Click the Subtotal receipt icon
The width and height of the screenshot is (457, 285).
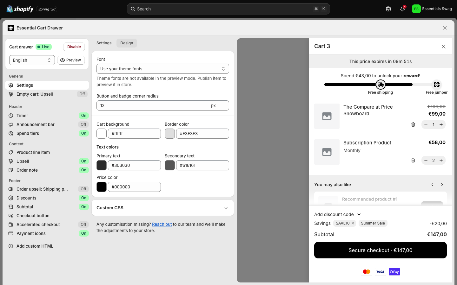point(11,207)
